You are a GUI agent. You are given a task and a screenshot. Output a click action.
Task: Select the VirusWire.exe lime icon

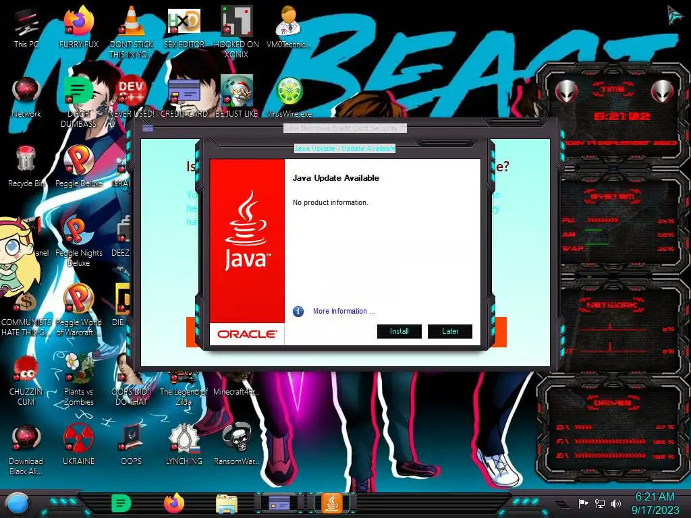tap(289, 97)
